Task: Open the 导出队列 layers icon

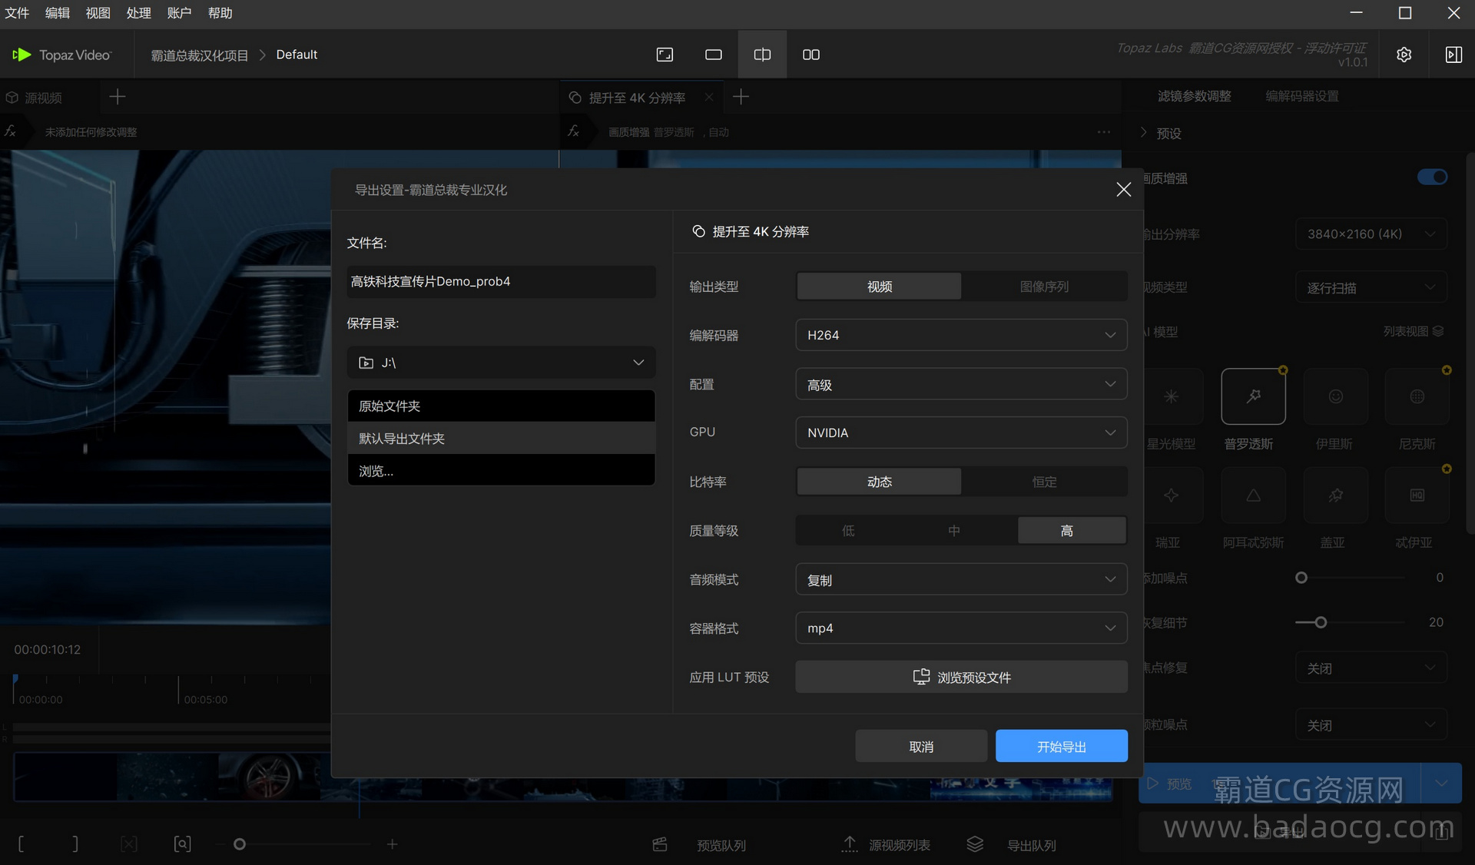Action: point(975,844)
